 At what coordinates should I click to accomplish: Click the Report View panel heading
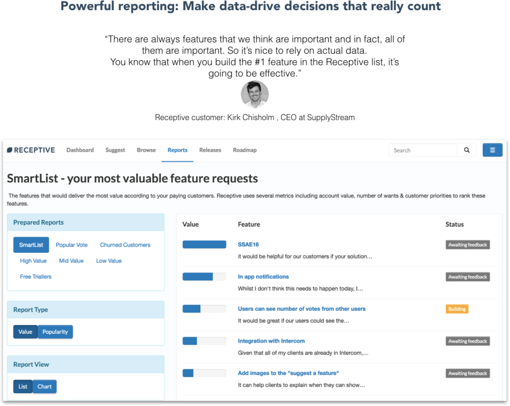(31, 365)
